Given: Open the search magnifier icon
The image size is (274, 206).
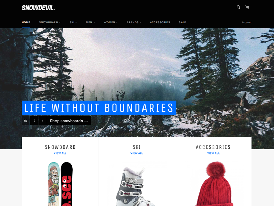Looking at the screenshot, I should tap(238, 7).
